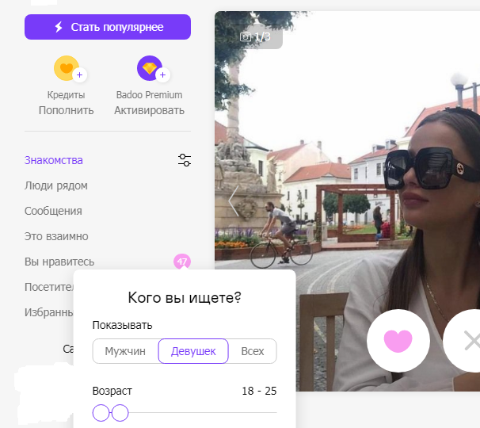
Task: Open Сообщения in sidebar
Action: point(53,211)
